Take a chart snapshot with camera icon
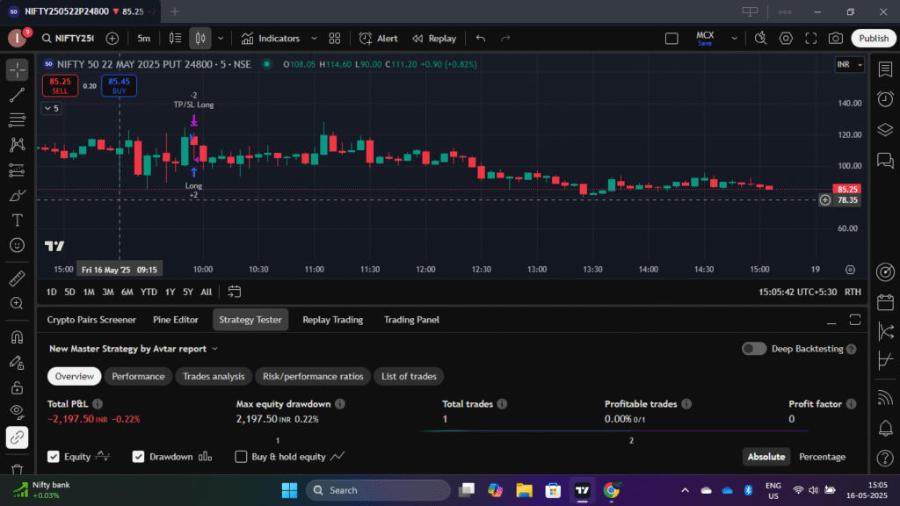 pos(836,39)
